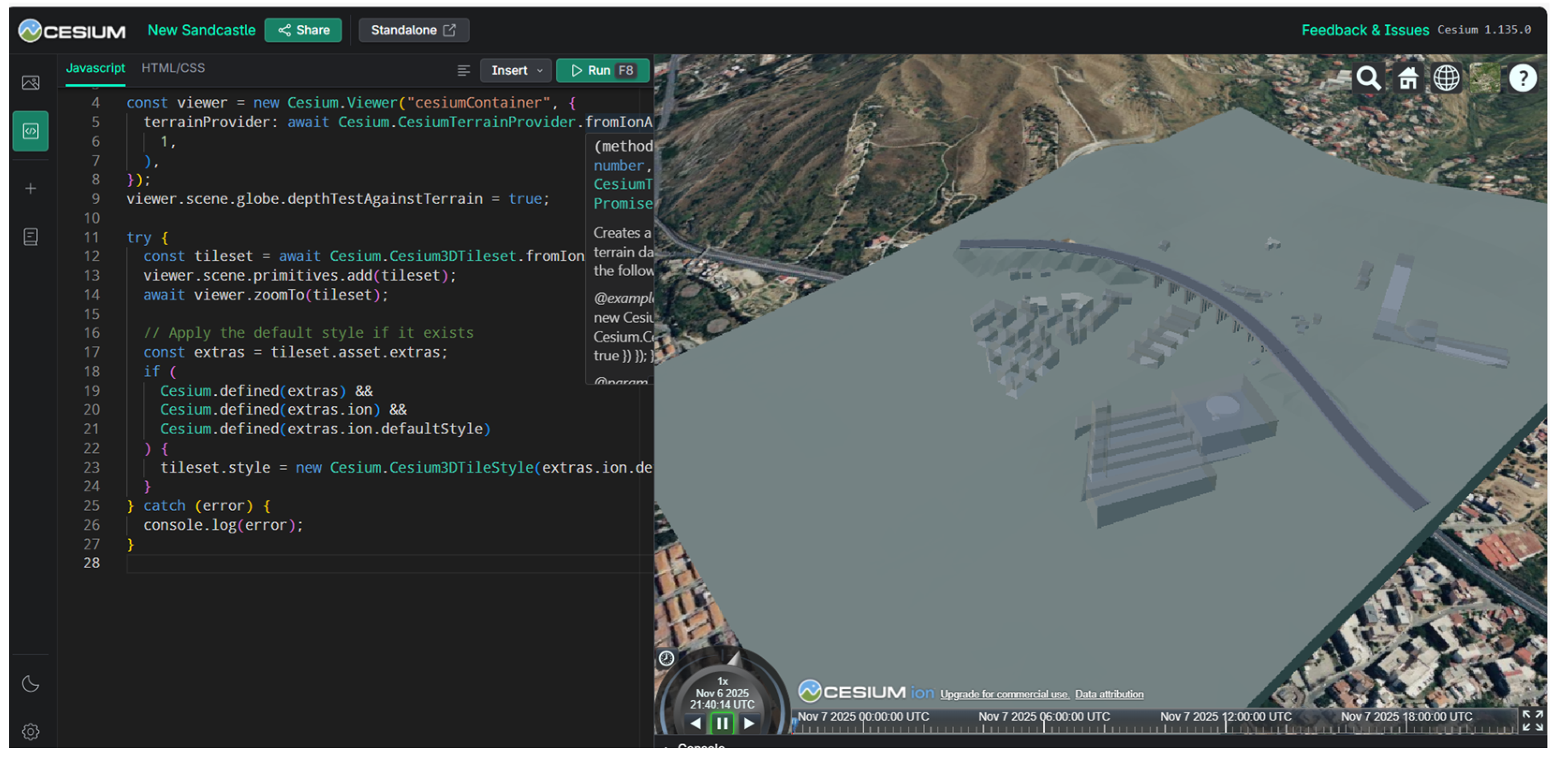Open navigation help question mark button

coord(1522,79)
